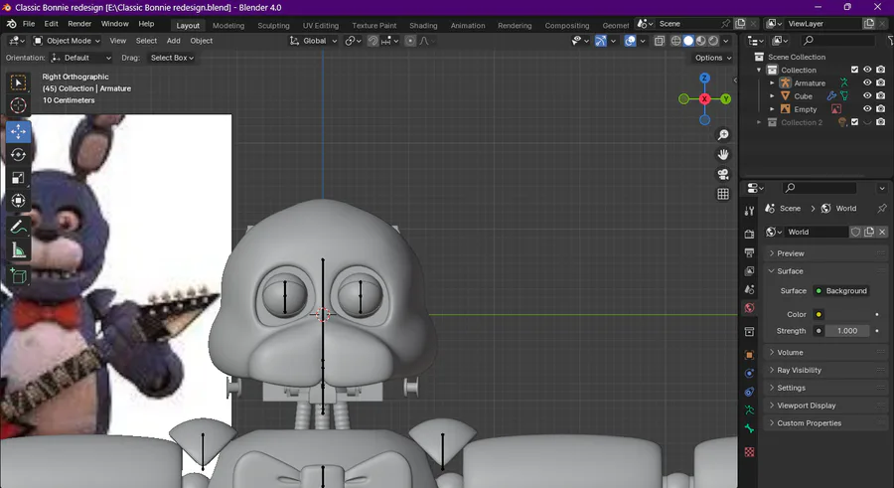Select the Select Box tool icon
894x488 pixels.
pos(18,82)
